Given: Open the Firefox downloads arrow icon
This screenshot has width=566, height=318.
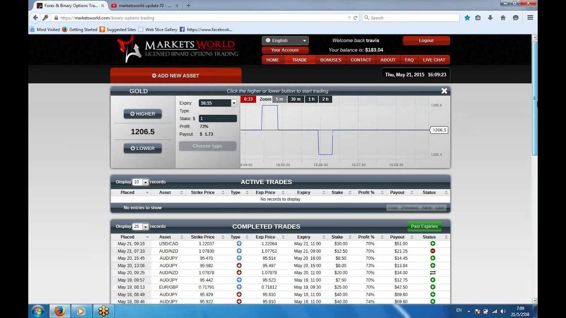Looking at the screenshot, I should (x=490, y=18).
